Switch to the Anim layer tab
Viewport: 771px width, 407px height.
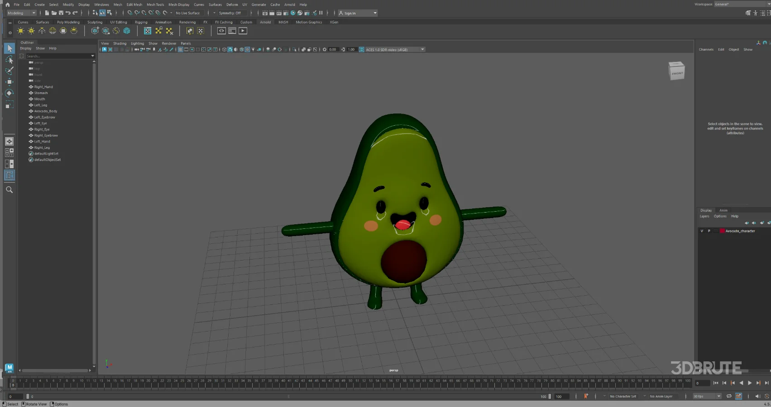tap(723, 210)
